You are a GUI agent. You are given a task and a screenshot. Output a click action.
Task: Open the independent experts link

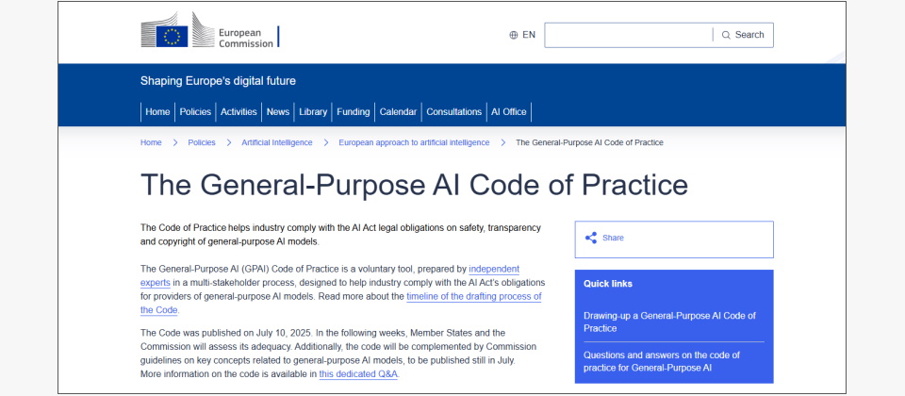coord(330,276)
